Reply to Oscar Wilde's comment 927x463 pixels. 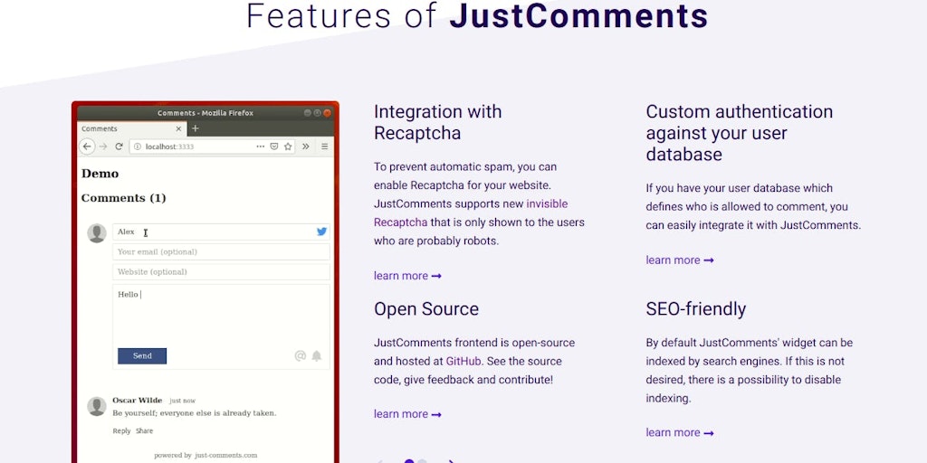(121, 431)
